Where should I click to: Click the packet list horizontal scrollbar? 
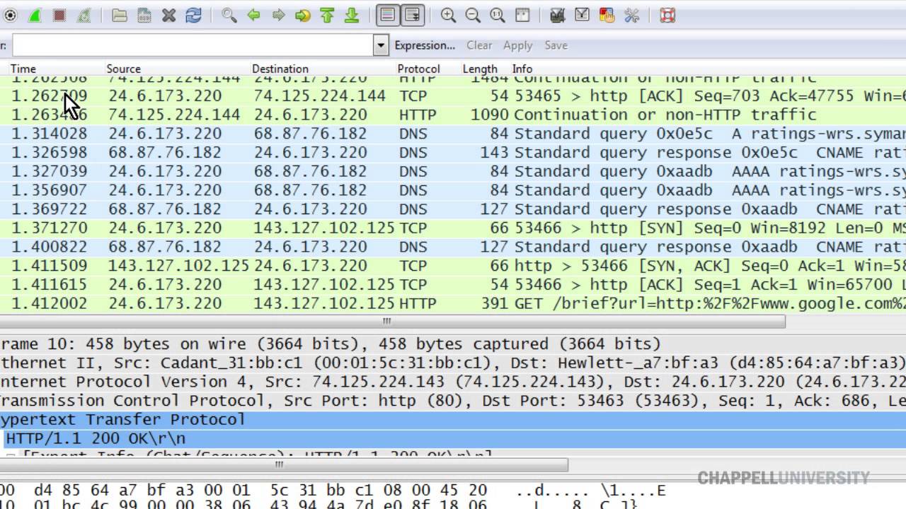(x=391, y=322)
